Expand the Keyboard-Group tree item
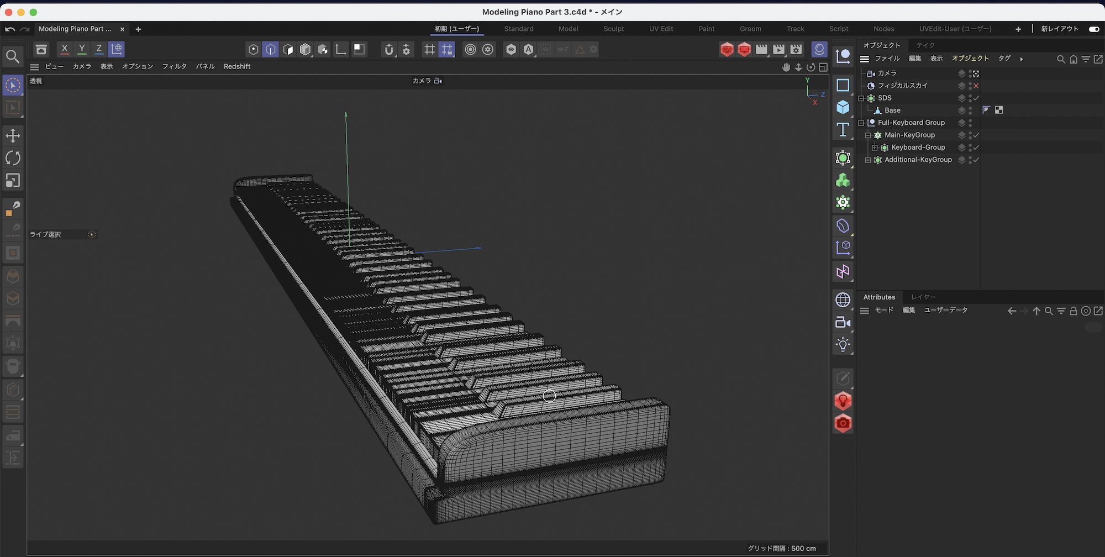This screenshot has height=557, width=1105. click(875, 148)
